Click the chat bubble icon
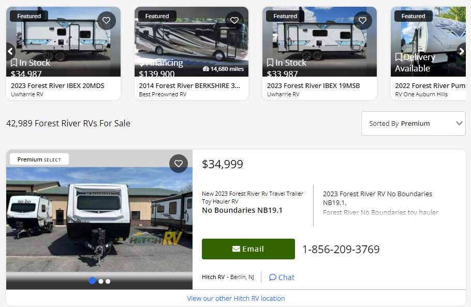Viewport: 471px width, 307px height. tap(273, 277)
